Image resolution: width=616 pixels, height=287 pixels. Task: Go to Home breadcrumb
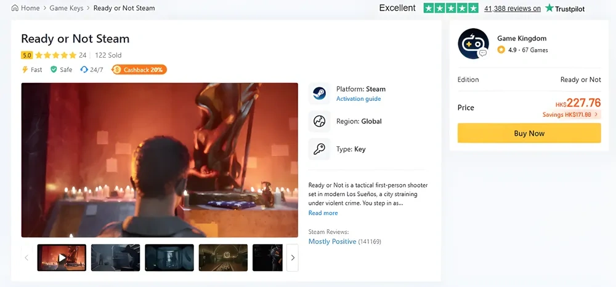pyautogui.click(x=30, y=8)
